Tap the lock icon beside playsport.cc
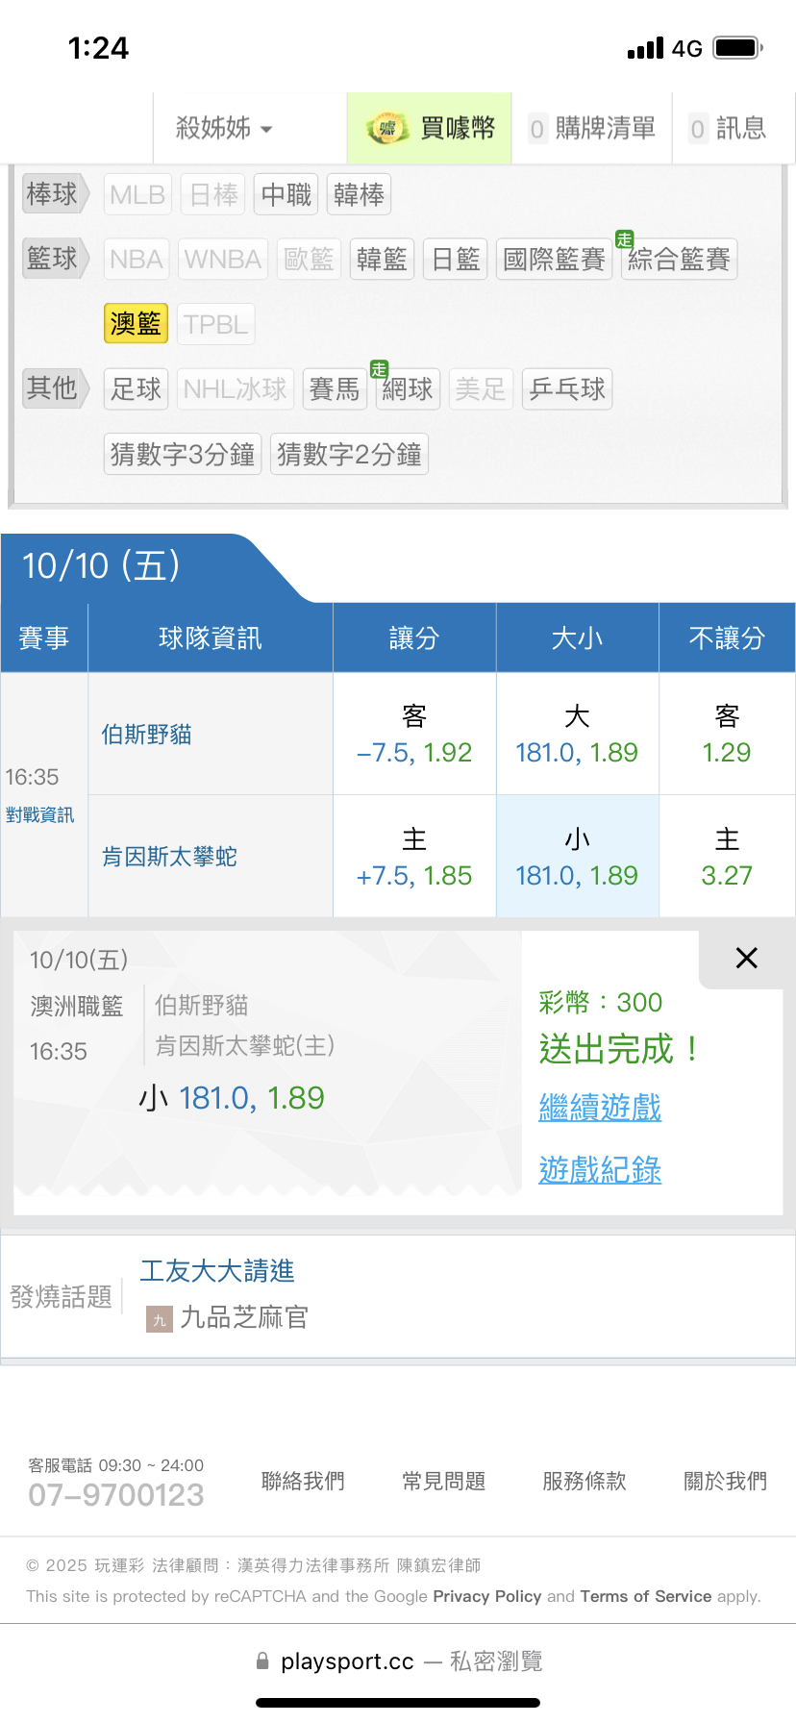The width and height of the screenshot is (796, 1723). [x=262, y=1661]
